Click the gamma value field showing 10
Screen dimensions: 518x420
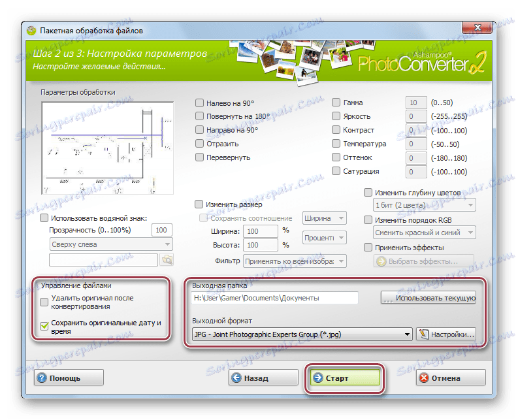416,103
